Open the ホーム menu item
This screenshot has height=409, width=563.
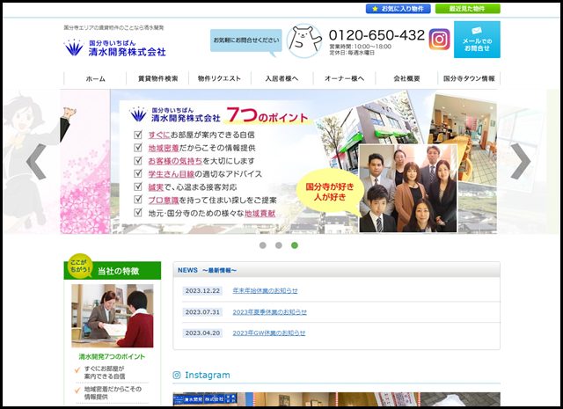95,78
